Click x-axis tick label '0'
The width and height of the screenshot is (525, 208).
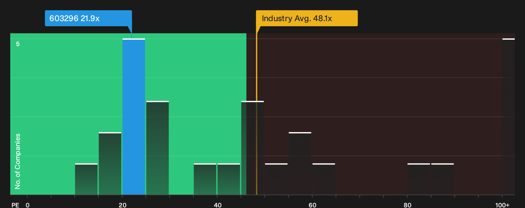tap(28, 205)
